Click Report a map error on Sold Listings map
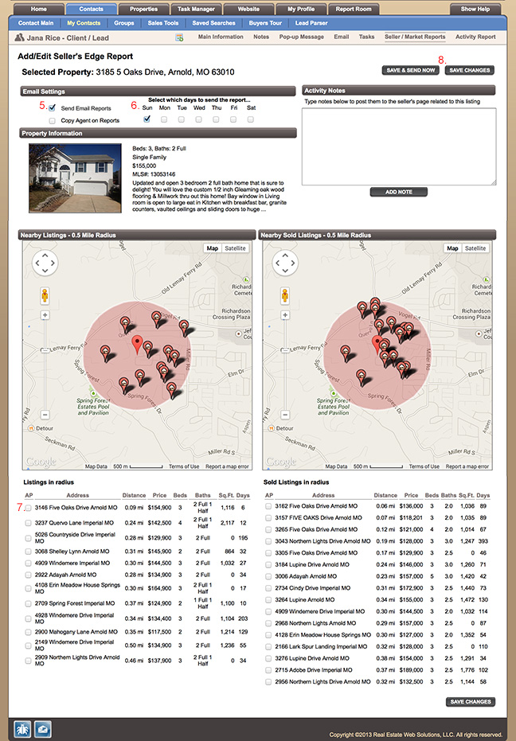This screenshot has height=741, width=516. coord(467,466)
